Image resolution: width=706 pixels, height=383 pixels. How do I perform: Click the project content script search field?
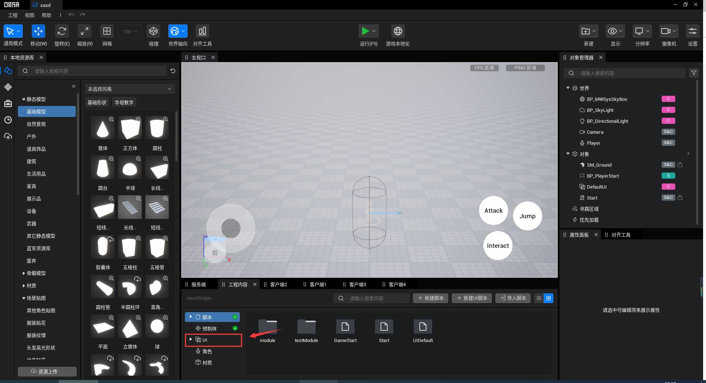pos(371,298)
